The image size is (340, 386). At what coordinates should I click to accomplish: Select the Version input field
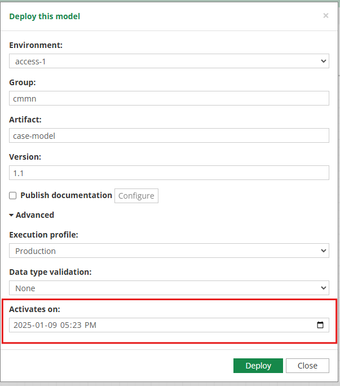coord(169,173)
